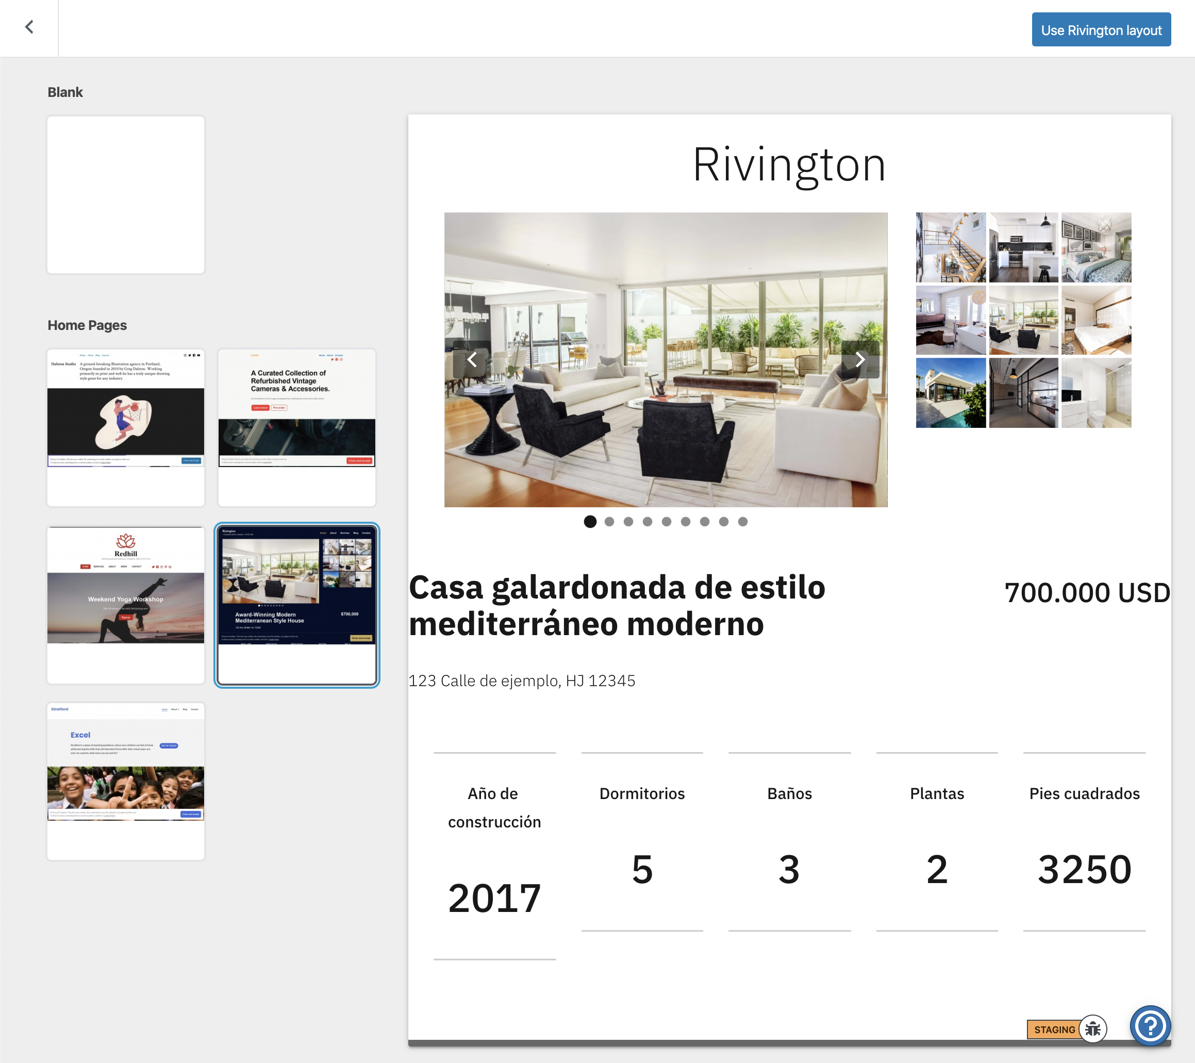Click the staging bug icon
Viewport: 1195px width, 1063px height.
[x=1092, y=1029]
